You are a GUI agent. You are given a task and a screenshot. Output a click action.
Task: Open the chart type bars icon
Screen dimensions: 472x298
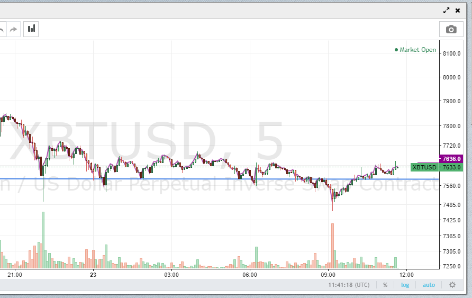point(31,29)
